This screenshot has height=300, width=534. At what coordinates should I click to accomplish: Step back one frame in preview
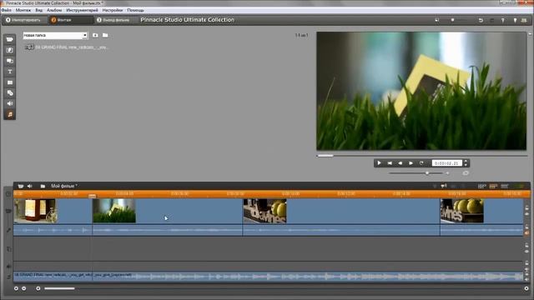point(400,163)
